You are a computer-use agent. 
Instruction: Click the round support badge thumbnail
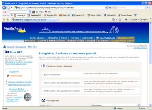pos(28,97)
